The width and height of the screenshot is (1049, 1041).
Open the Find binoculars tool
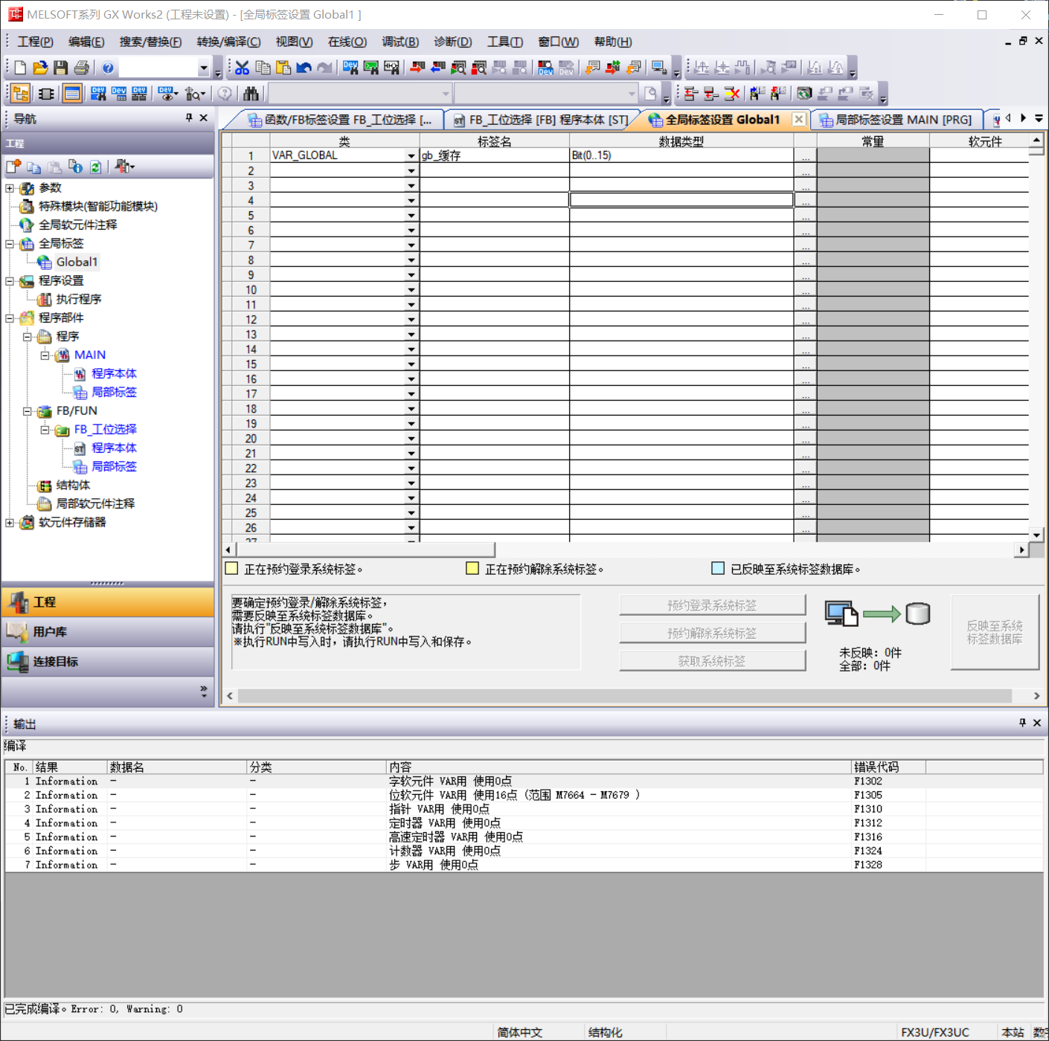pos(251,94)
